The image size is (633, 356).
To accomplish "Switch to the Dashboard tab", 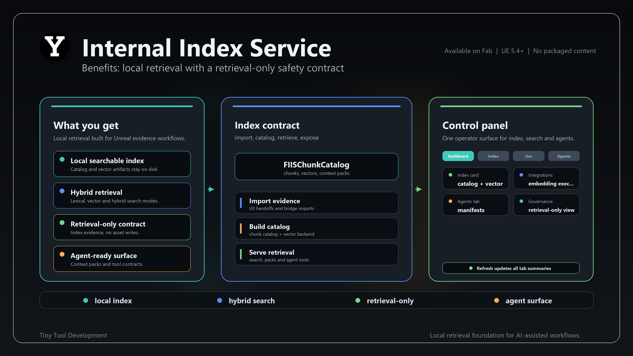I will tap(458, 156).
